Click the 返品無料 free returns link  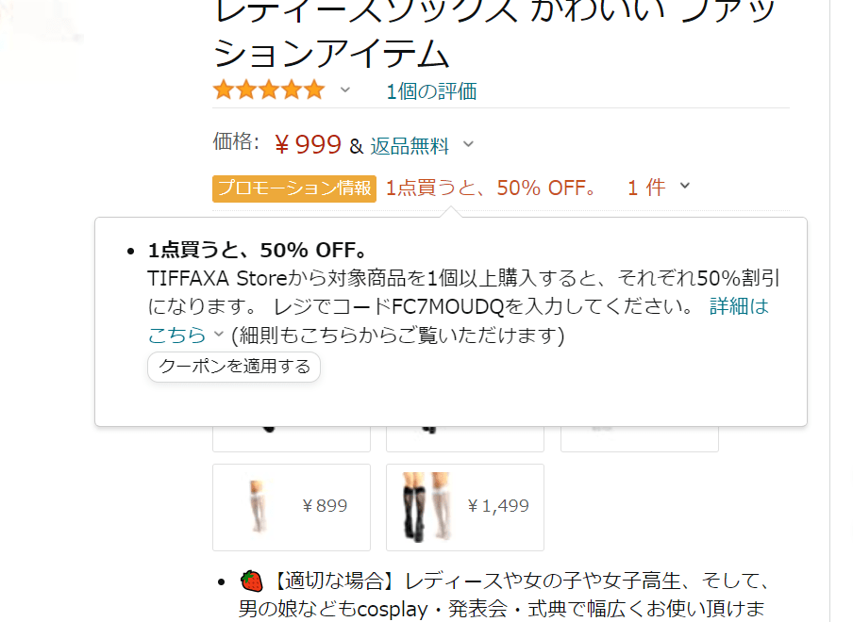point(410,145)
